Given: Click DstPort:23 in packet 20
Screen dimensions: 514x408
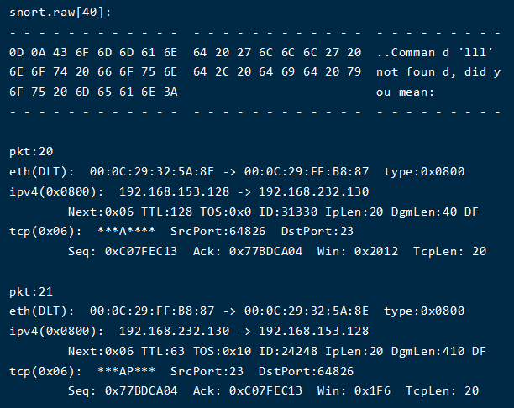Looking at the screenshot, I should coord(317,231).
